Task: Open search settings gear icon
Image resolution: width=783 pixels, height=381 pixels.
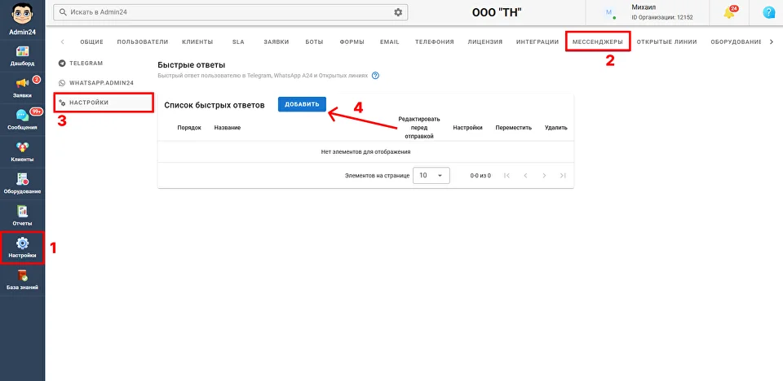Action: coord(398,12)
